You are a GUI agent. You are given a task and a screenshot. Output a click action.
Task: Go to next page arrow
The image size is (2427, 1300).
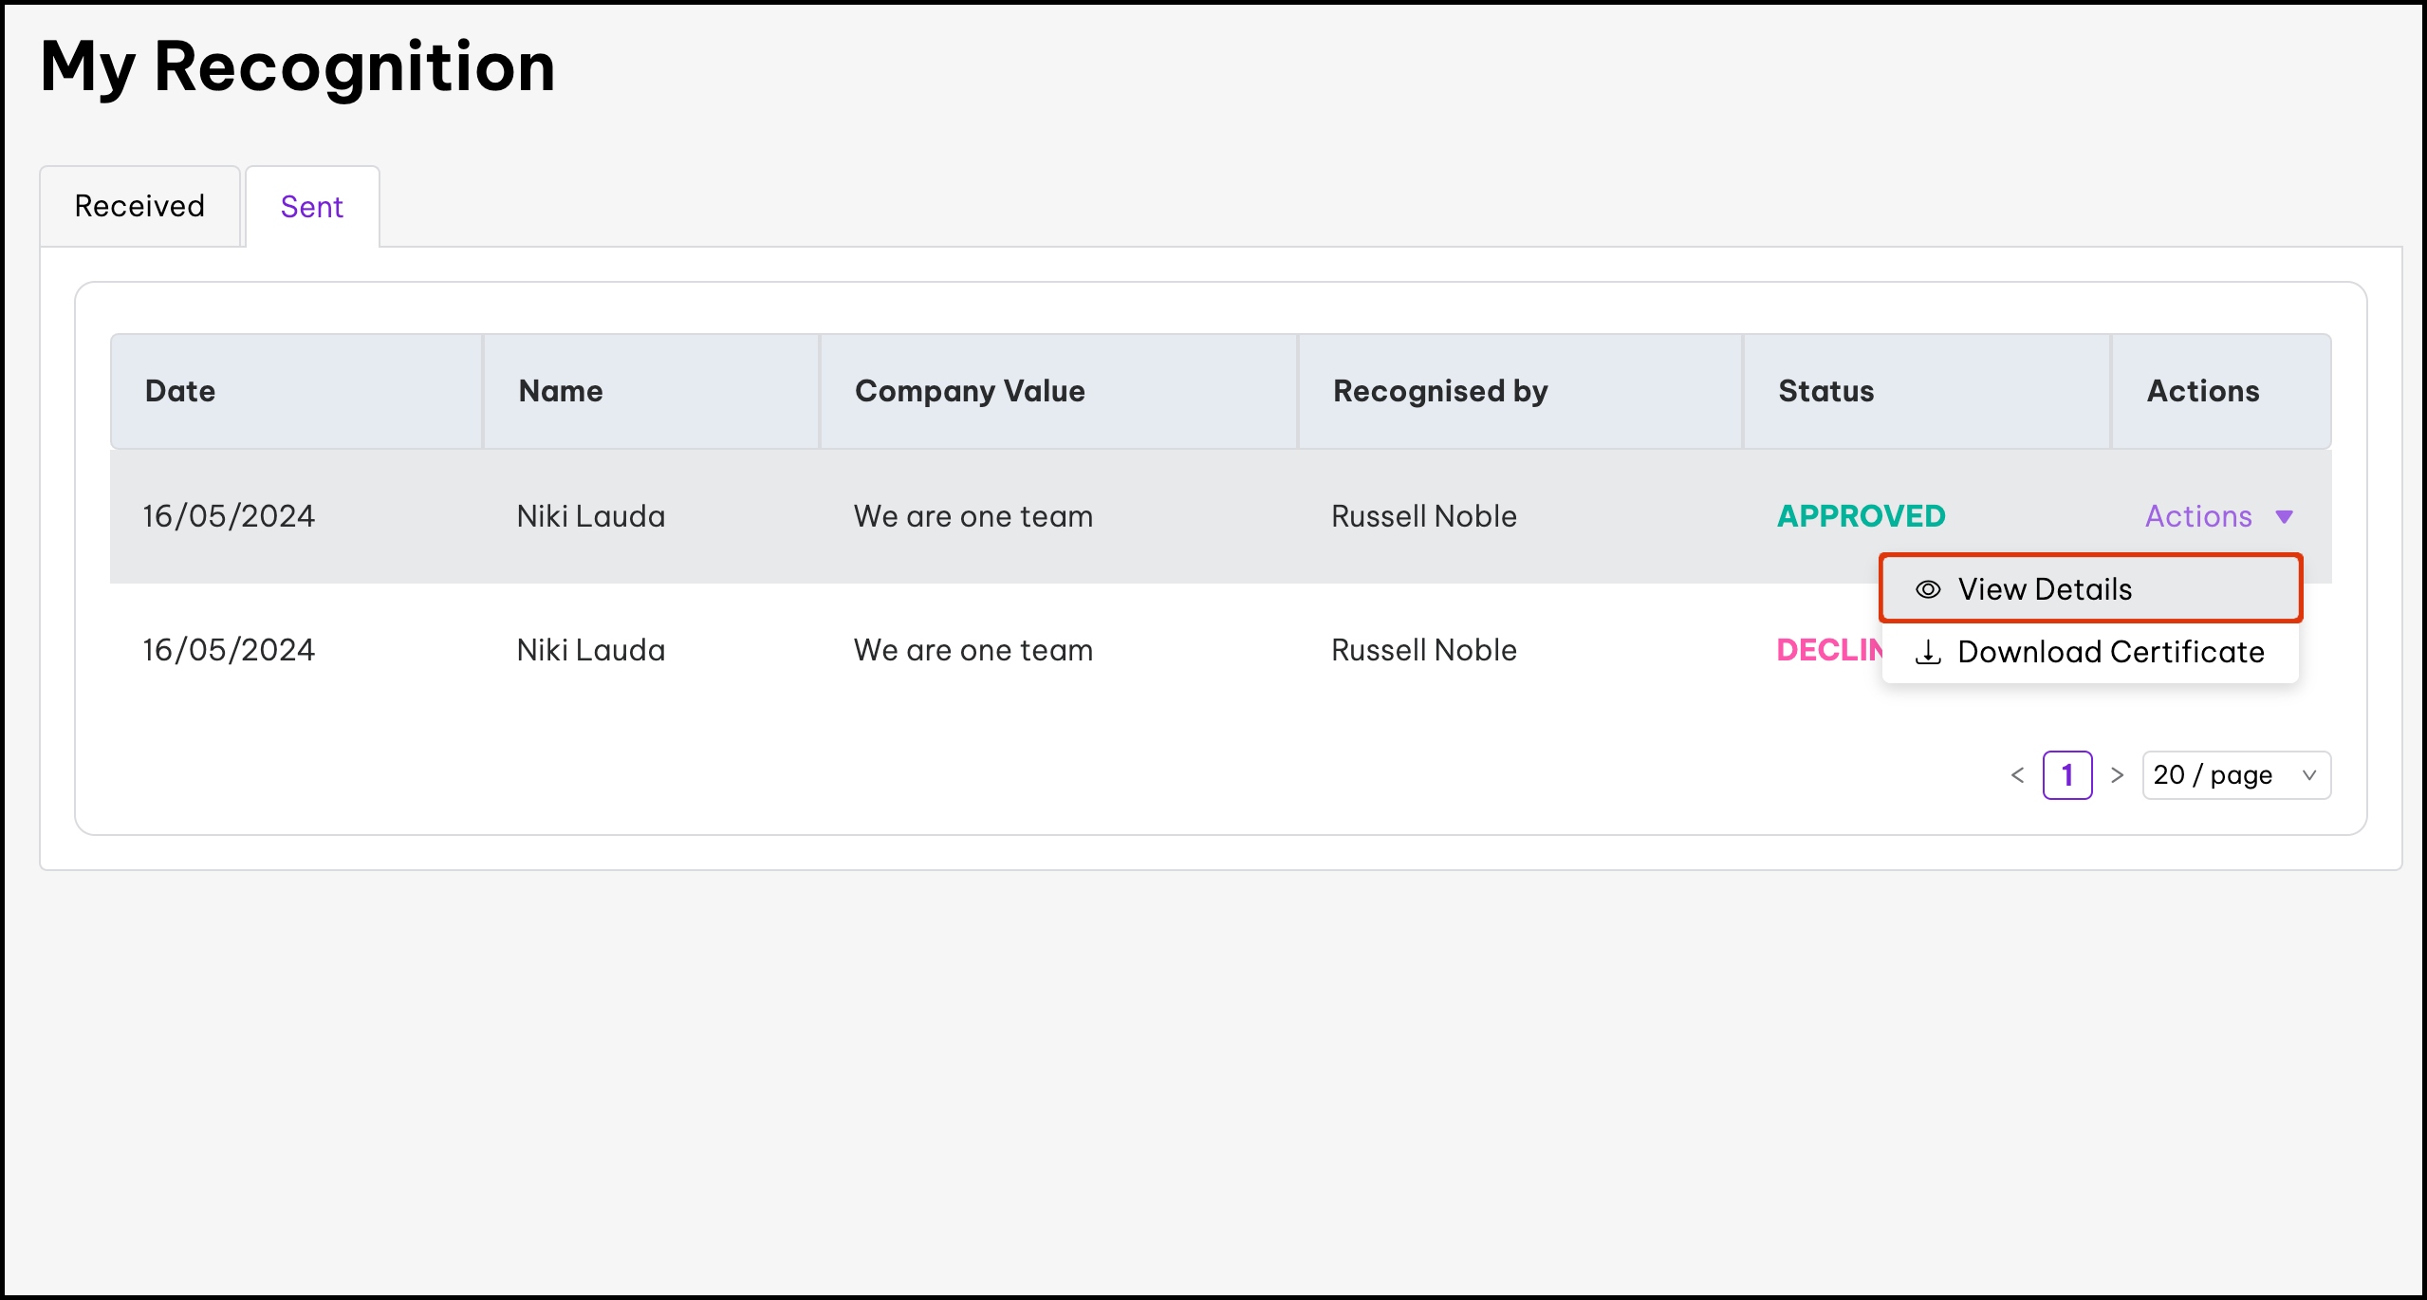pyautogui.click(x=2117, y=775)
